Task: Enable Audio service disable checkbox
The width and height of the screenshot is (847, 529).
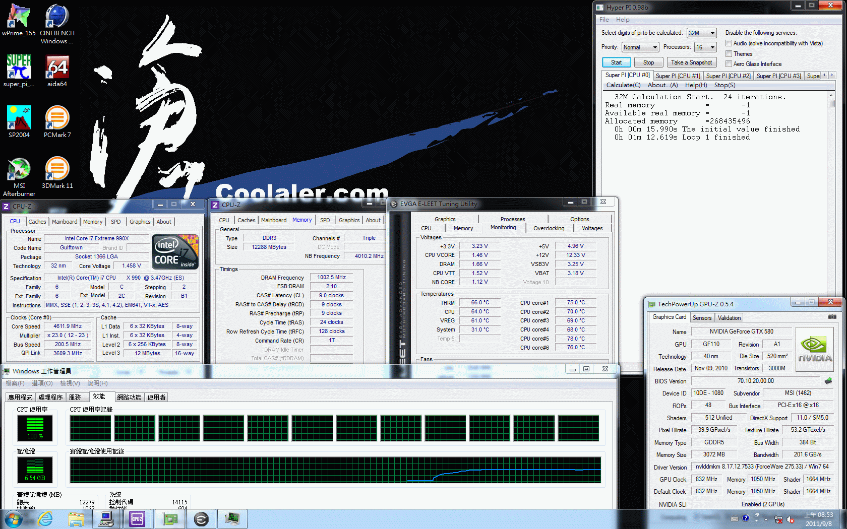Action: click(x=729, y=43)
